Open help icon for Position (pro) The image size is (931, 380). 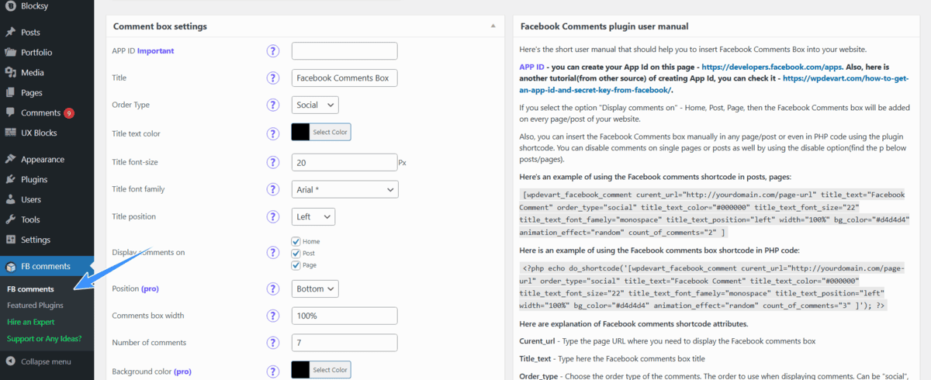273,288
